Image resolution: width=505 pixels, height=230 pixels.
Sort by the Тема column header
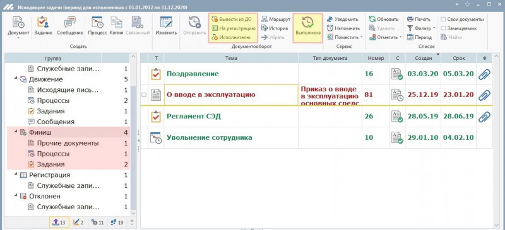(231, 58)
